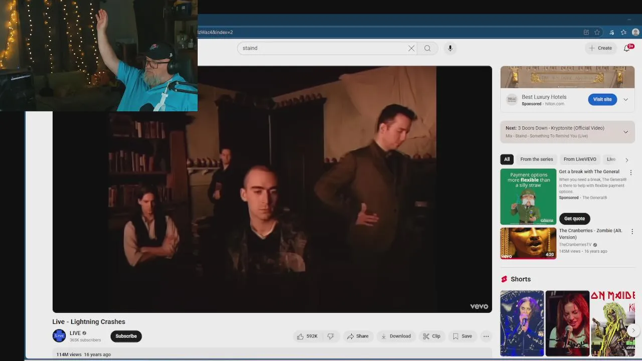Screen dimensions: 642x361
Task: Open the red-haired singer short thumbnail
Action: click(x=567, y=323)
